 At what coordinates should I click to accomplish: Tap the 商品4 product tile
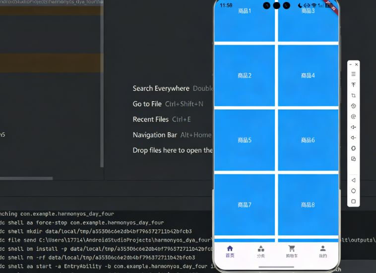[x=308, y=75]
